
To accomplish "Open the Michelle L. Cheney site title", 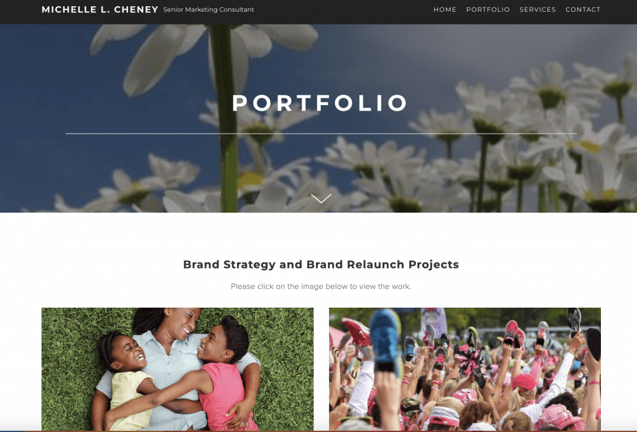I will click(x=100, y=9).
